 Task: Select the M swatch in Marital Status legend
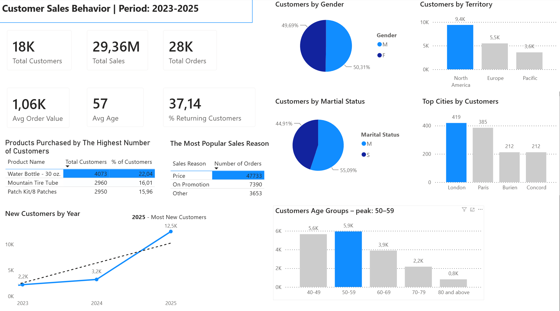click(x=364, y=144)
